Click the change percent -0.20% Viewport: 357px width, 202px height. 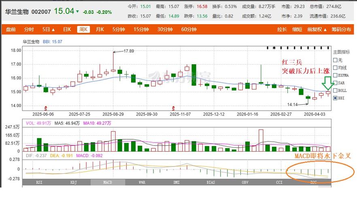(x=104, y=12)
